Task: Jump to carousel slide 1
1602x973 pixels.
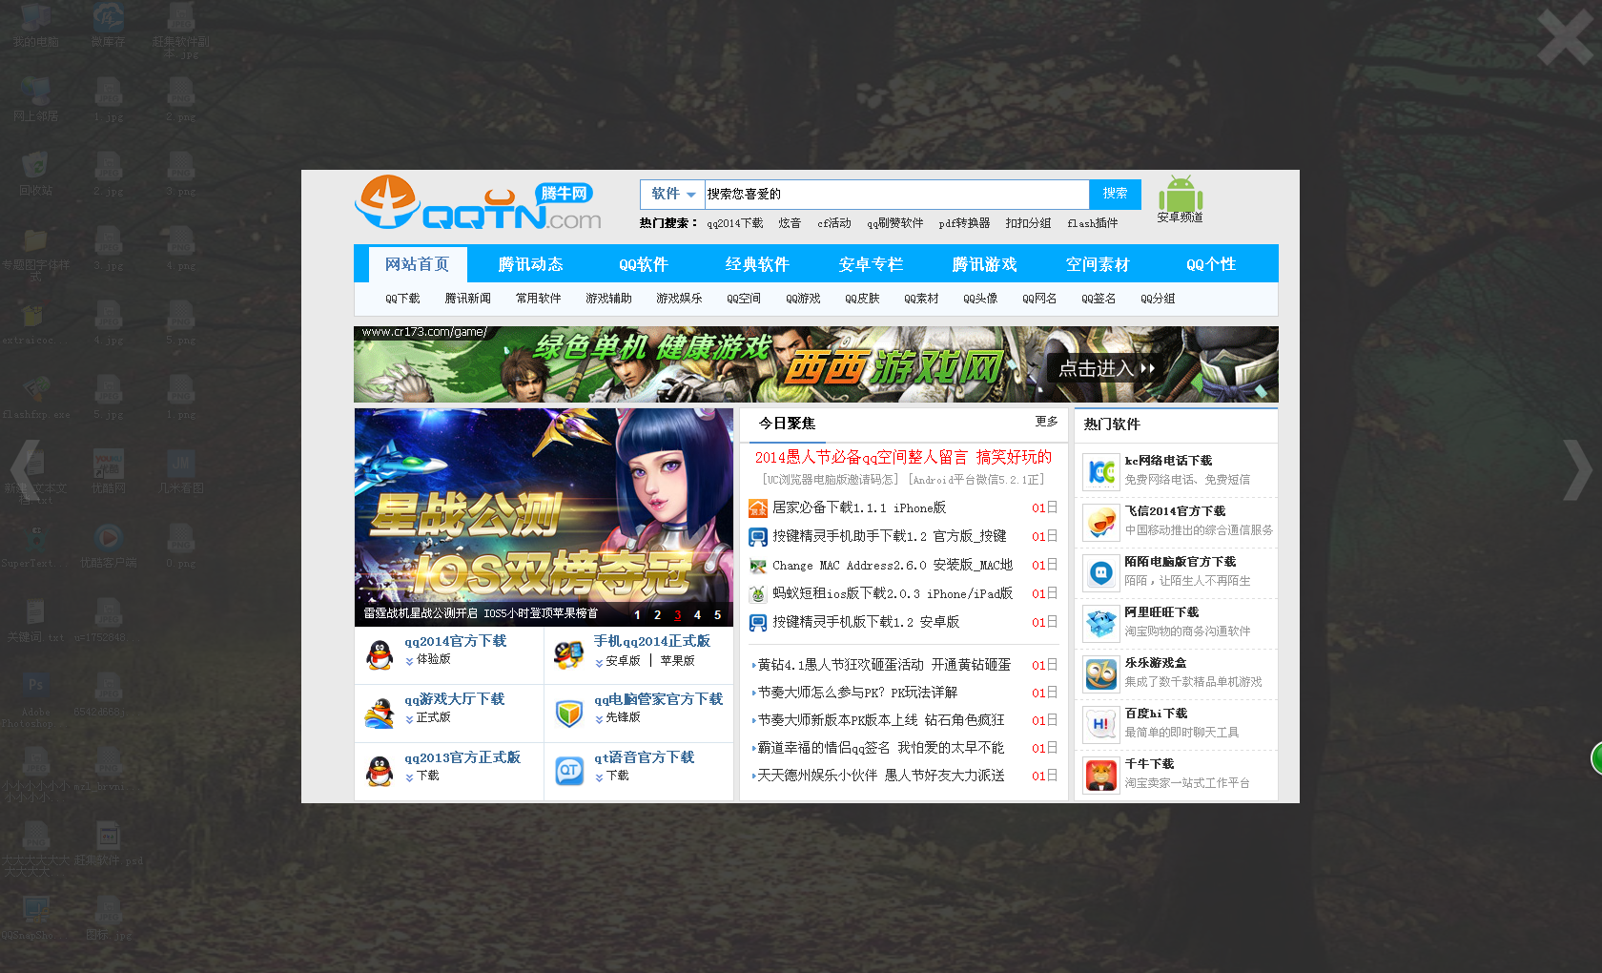Action: tap(637, 615)
